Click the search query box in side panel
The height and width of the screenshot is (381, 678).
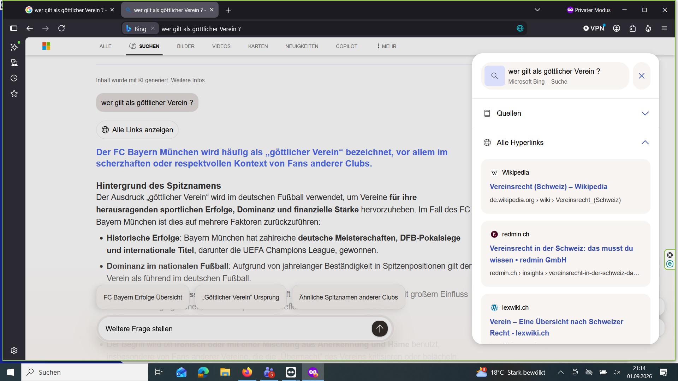click(555, 76)
